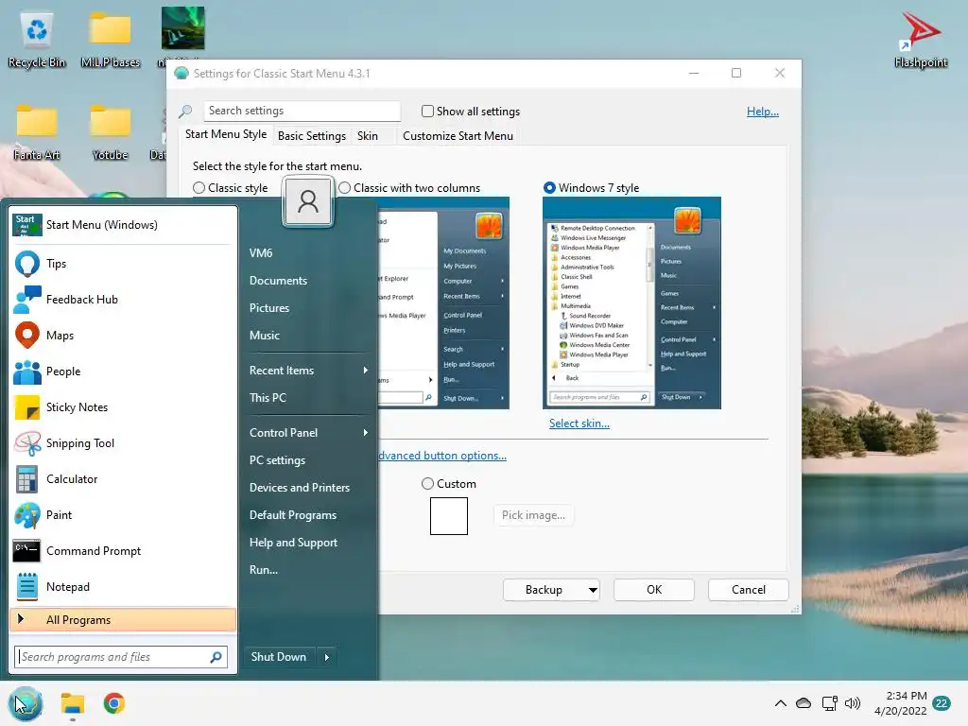Open the Backup dropdown arrow
Viewport: 968px width, 726px height.
point(592,590)
